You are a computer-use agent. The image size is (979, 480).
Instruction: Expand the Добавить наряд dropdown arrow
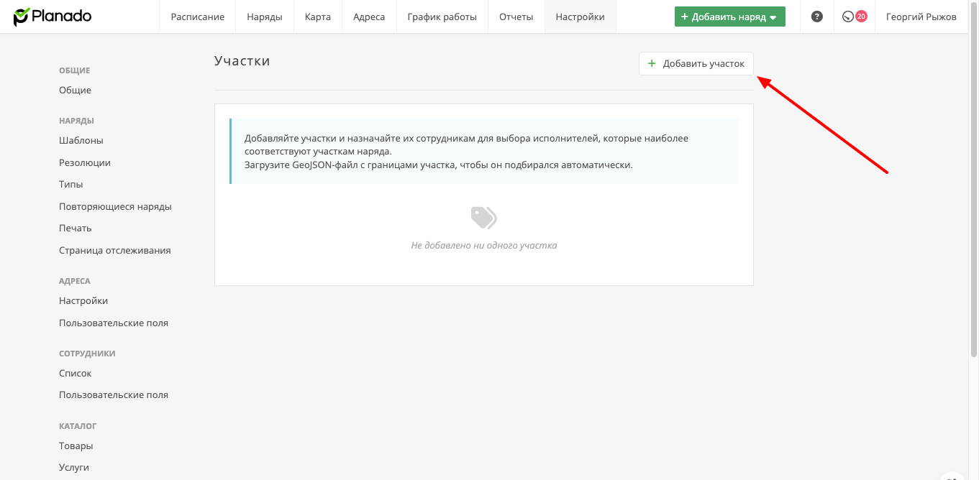[x=773, y=17]
